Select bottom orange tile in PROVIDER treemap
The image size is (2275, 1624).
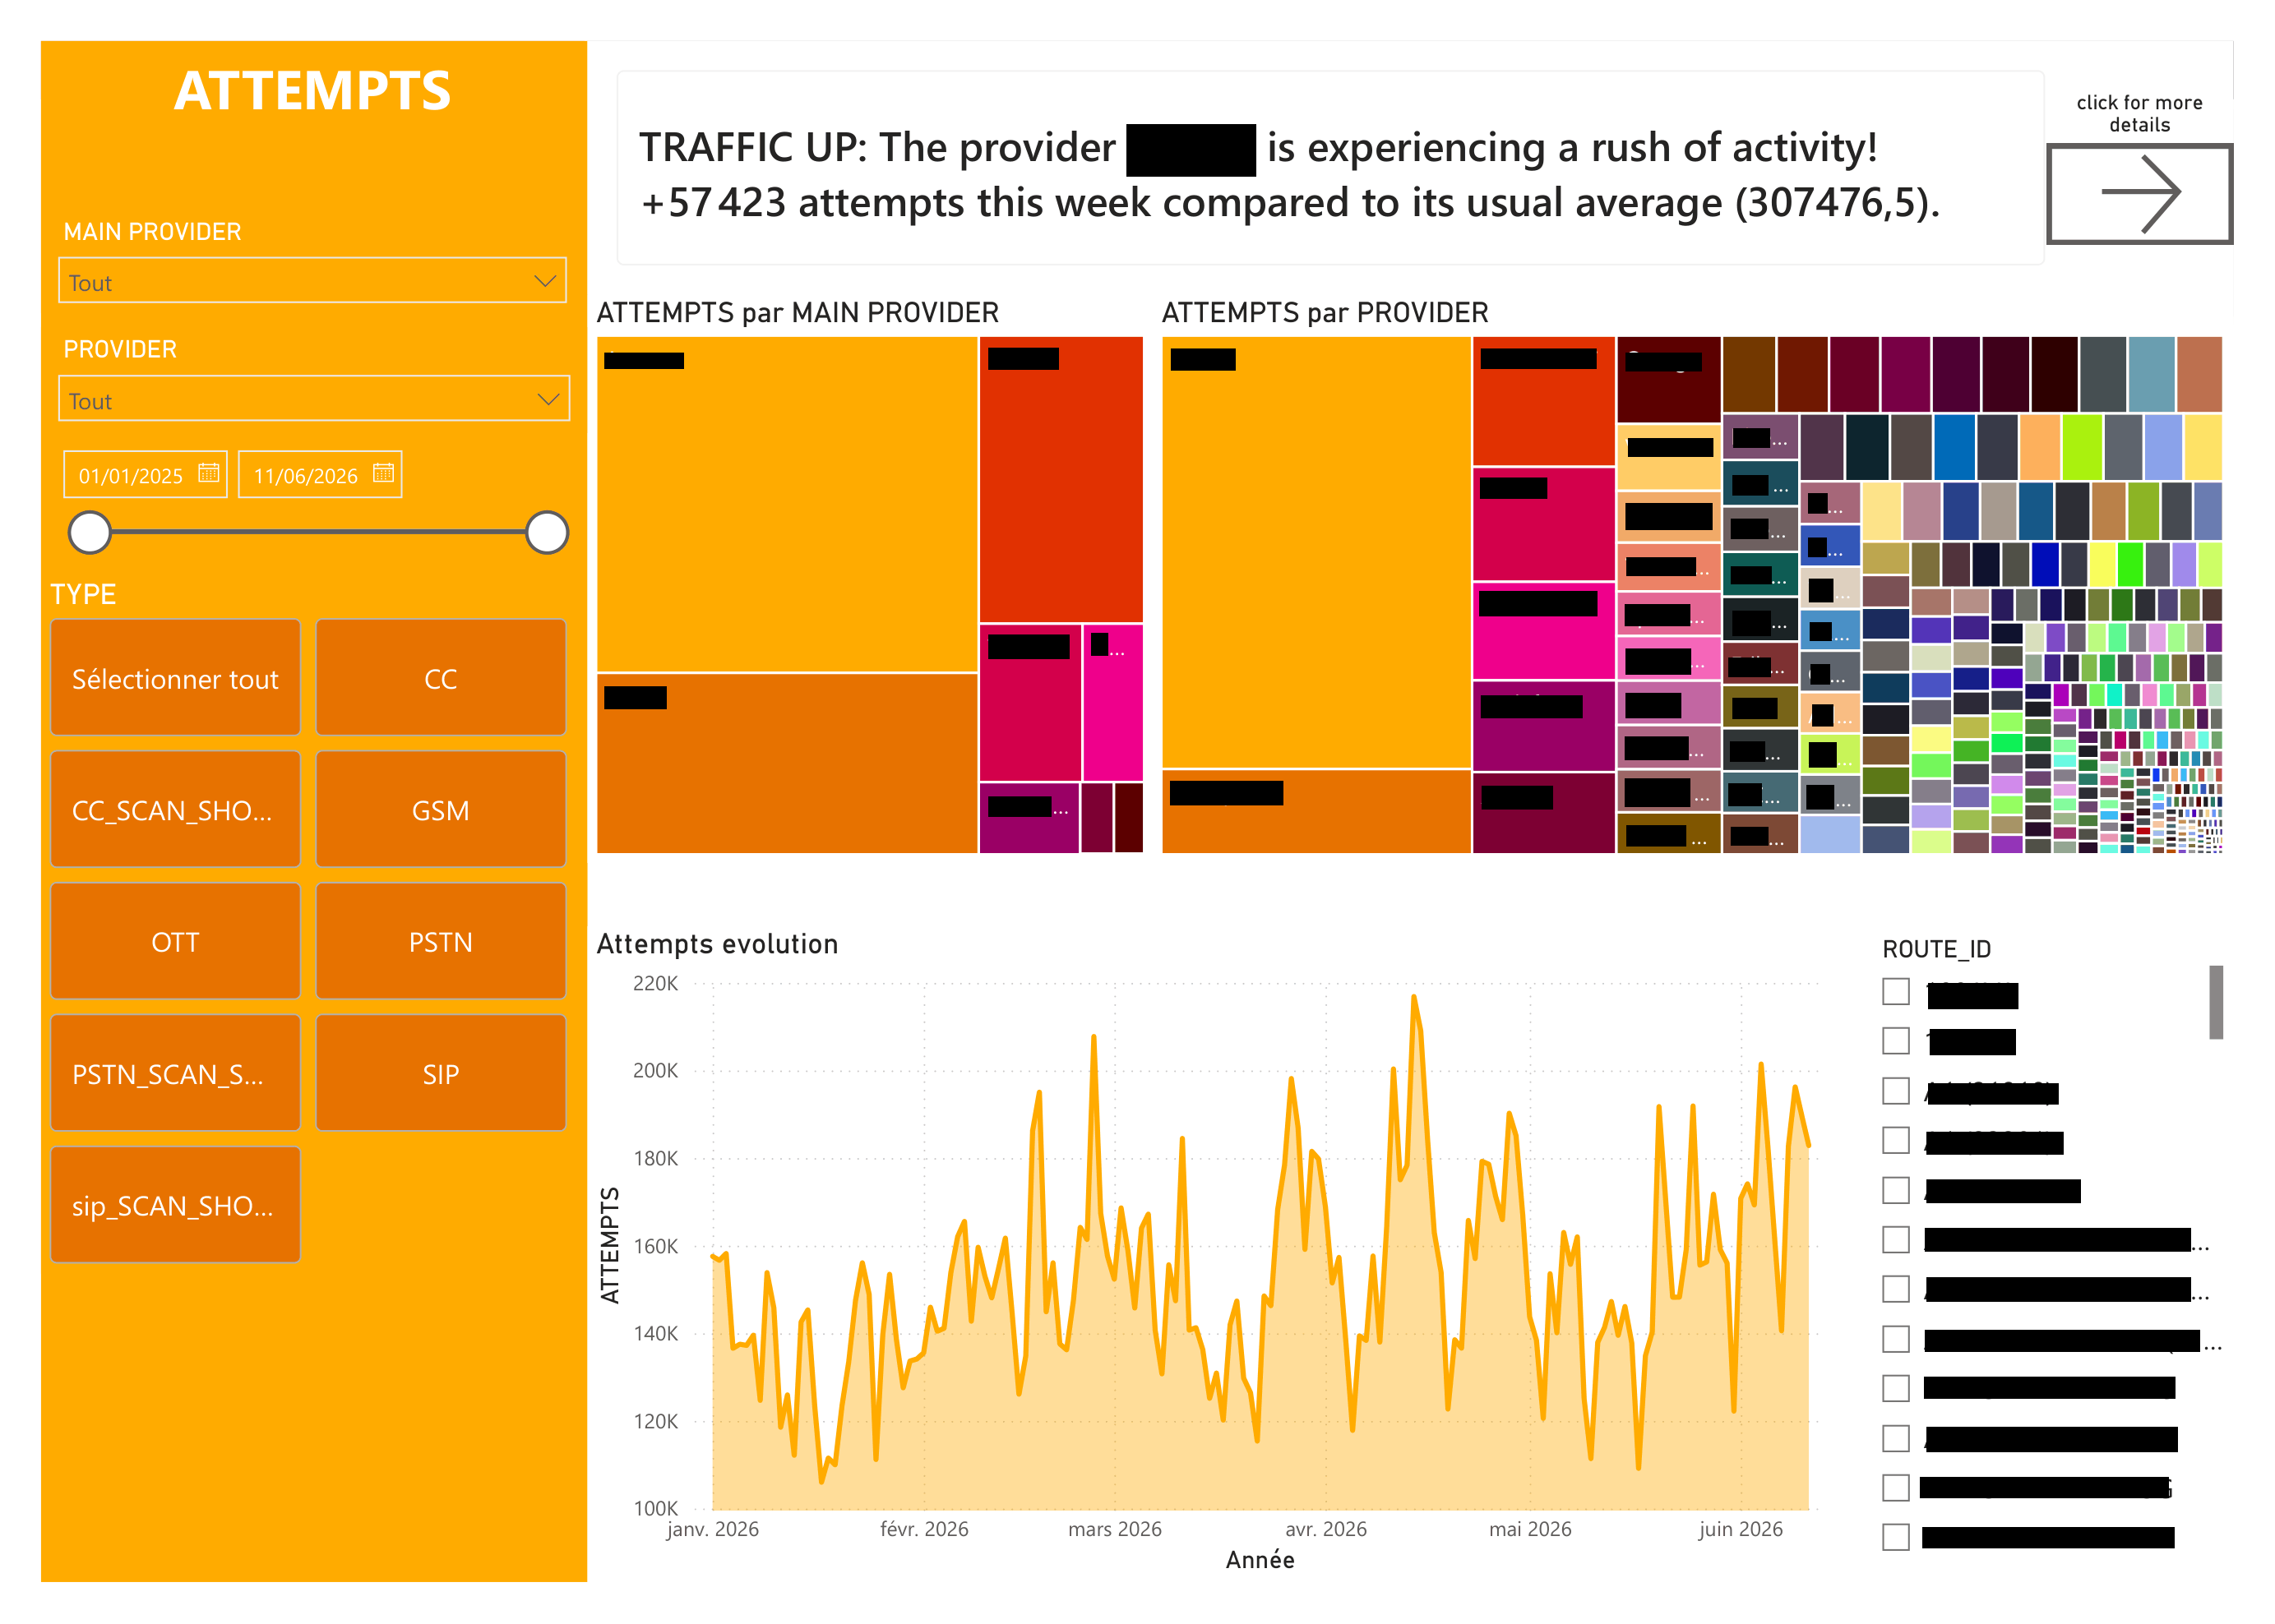click(1316, 812)
